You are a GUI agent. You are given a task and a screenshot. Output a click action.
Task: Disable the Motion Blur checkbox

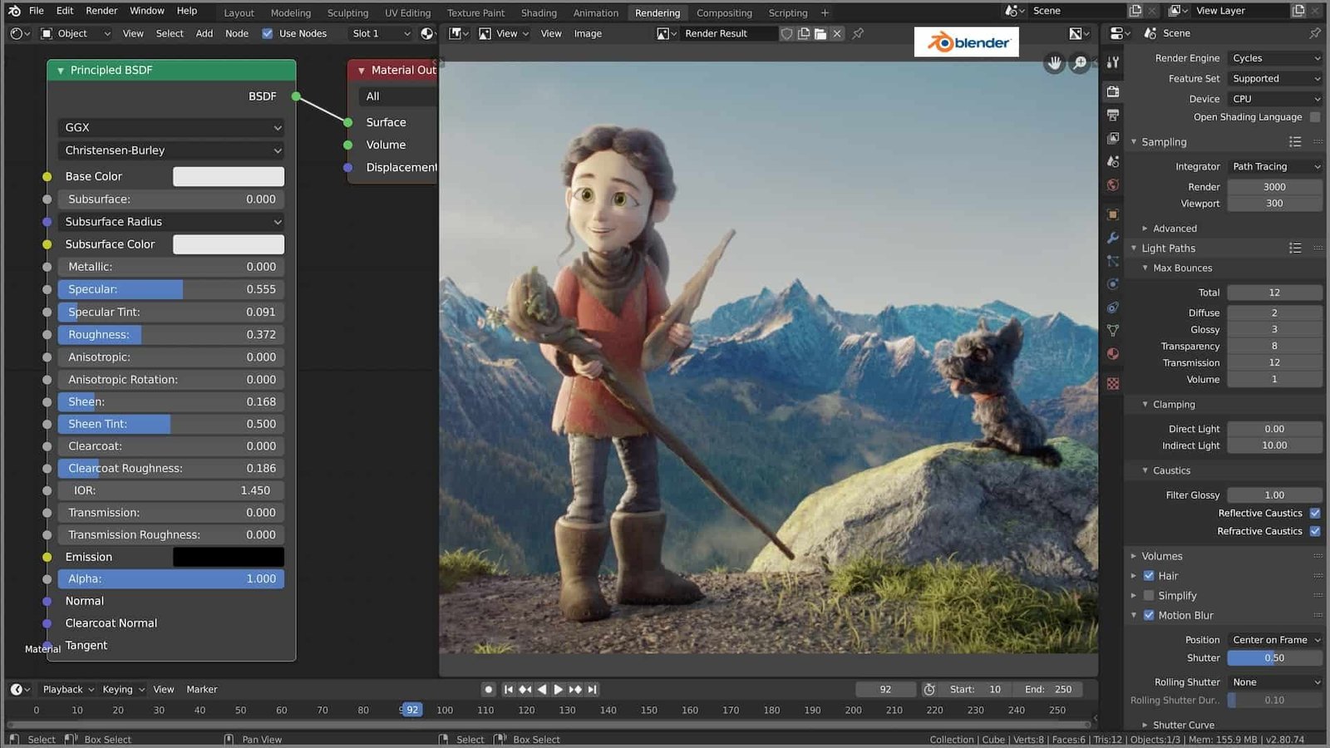(1149, 616)
